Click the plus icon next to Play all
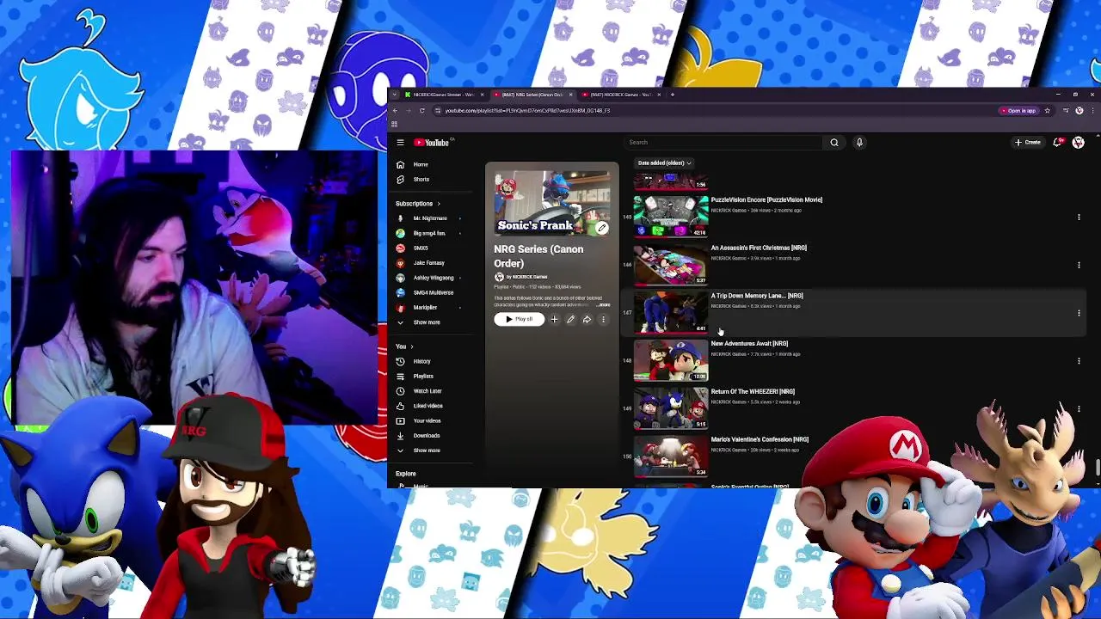Viewport: 1101px width, 619px height. click(x=554, y=319)
